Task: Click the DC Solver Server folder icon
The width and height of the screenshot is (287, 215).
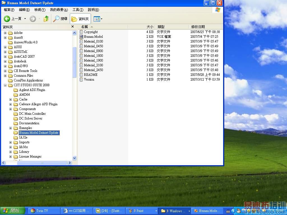Action: 16,118
